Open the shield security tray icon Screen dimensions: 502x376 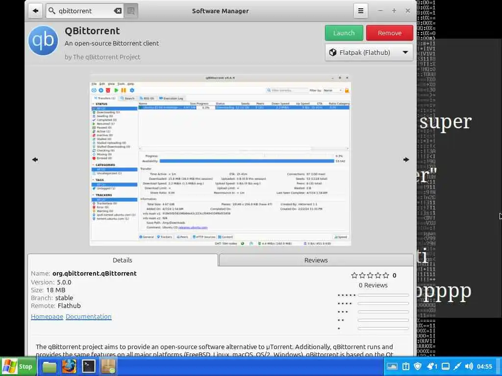click(418, 366)
